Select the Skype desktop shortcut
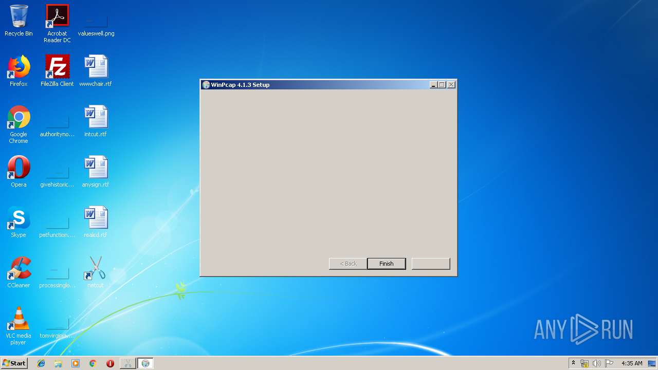658x370 pixels. [19, 222]
